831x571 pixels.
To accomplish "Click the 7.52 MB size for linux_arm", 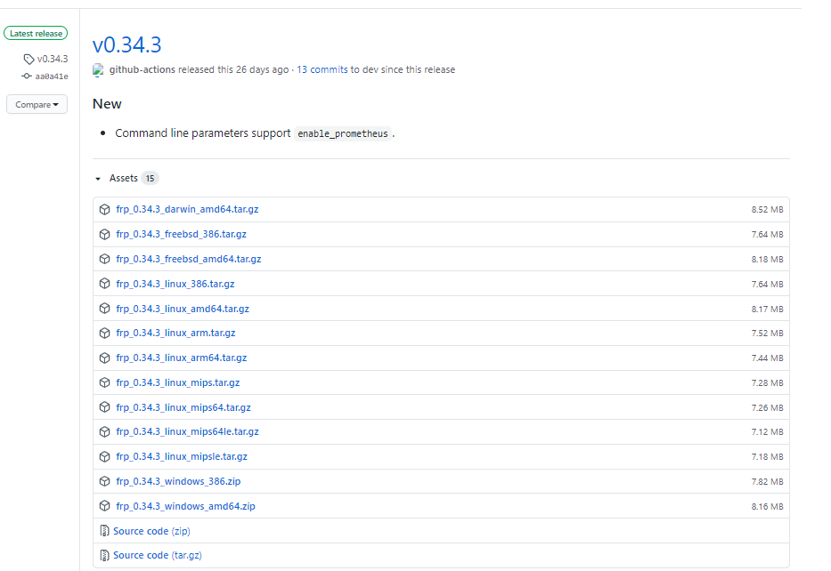I will (767, 334).
